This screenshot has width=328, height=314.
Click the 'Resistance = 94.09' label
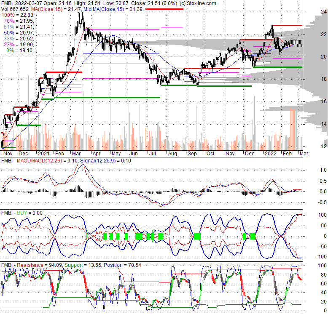click(x=39, y=265)
